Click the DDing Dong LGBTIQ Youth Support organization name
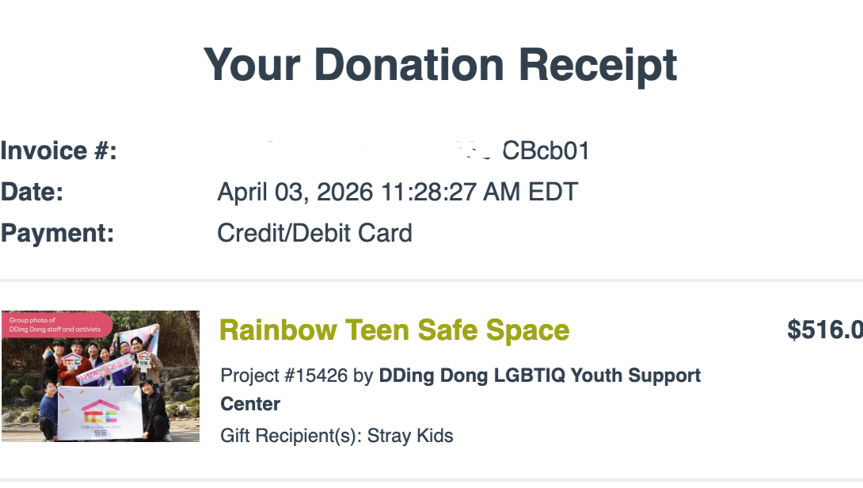This screenshot has height=488, width=863. (x=539, y=376)
